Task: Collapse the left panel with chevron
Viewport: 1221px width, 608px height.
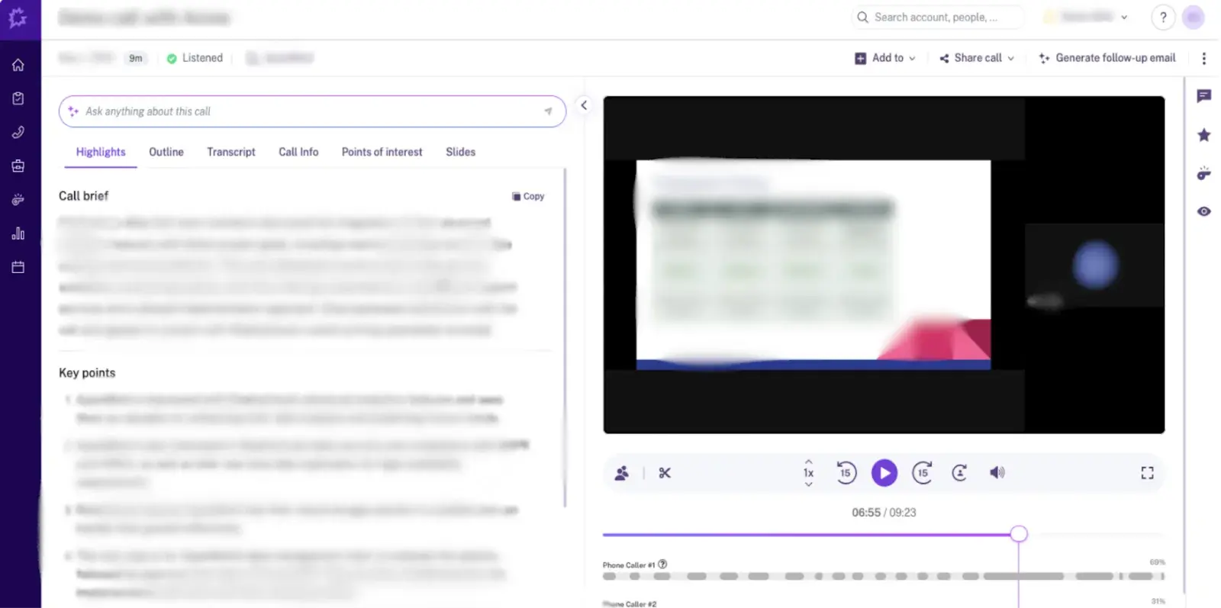Action: 584,105
